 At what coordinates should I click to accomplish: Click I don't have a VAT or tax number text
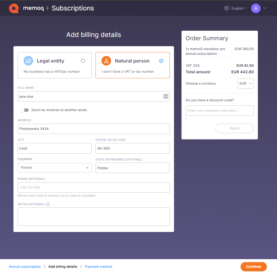pyautogui.click(x=127, y=71)
